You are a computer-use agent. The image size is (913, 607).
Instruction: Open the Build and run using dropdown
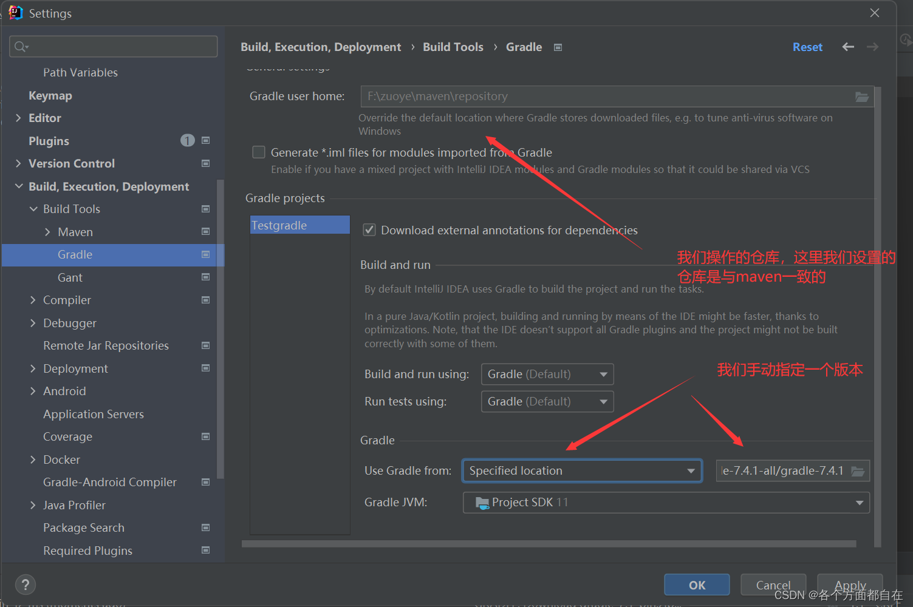(x=547, y=374)
